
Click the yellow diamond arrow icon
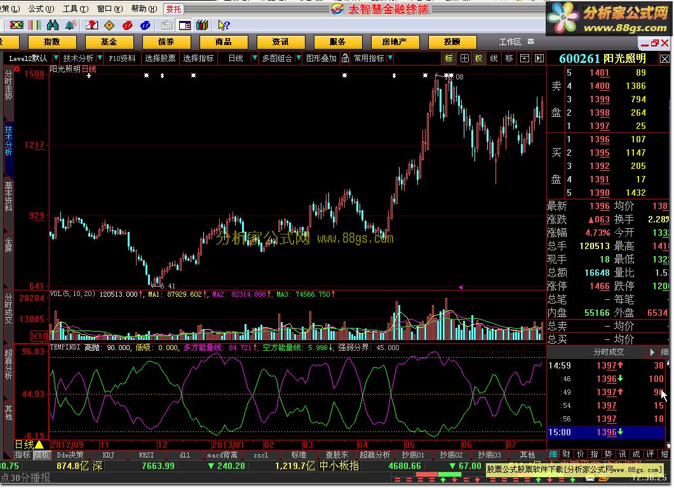coord(110,25)
